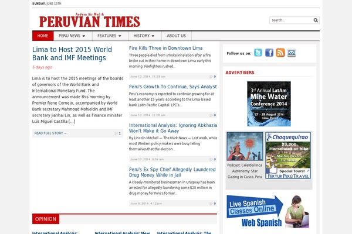Open the Opinion section tab

46,219
